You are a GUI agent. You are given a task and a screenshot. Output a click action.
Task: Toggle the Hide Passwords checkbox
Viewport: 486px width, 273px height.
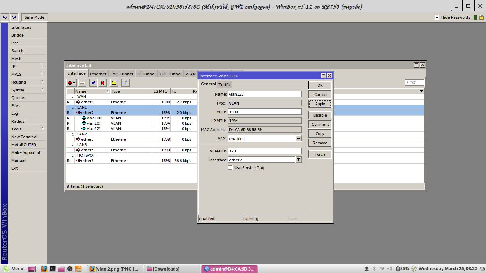(437, 17)
